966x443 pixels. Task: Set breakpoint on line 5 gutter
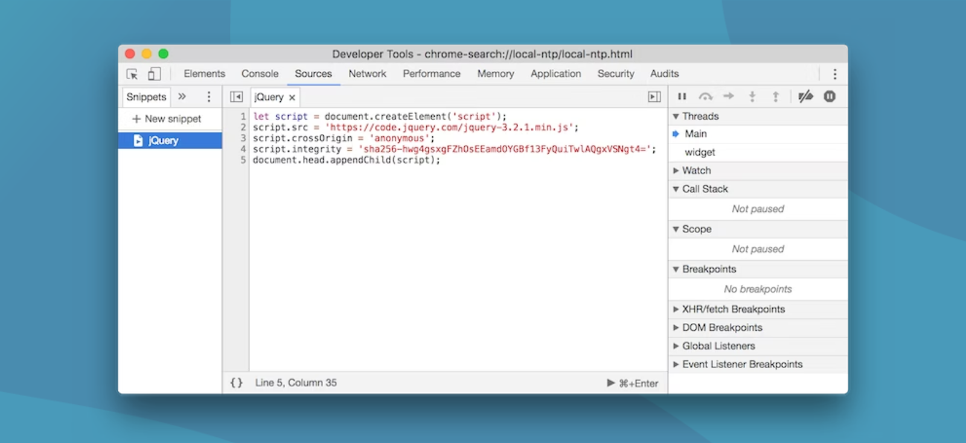pyautogui.click(x=243, y=160)
